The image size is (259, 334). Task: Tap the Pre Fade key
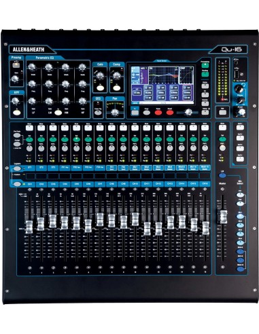(16, 136)
